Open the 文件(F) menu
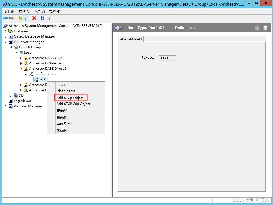 [x=10, y=12]
